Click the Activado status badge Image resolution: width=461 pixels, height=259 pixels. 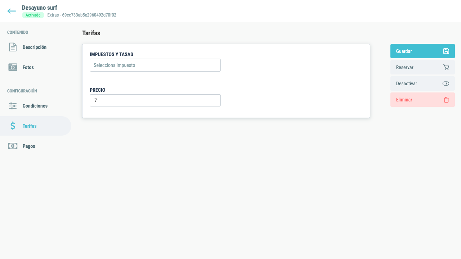[x=33, y=15]
